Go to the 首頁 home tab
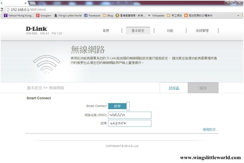The height and width of the screenshot is (163, 244). pyautogui.click(x=106, y=31)
